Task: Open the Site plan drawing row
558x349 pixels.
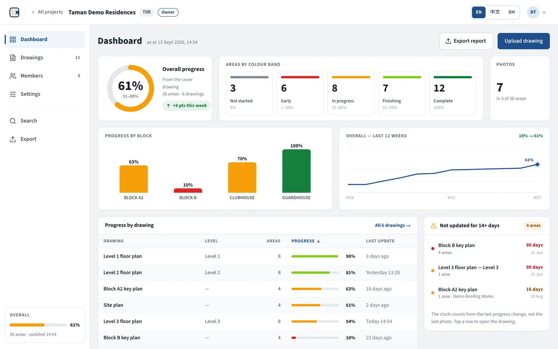Action: tap(258, 305)
